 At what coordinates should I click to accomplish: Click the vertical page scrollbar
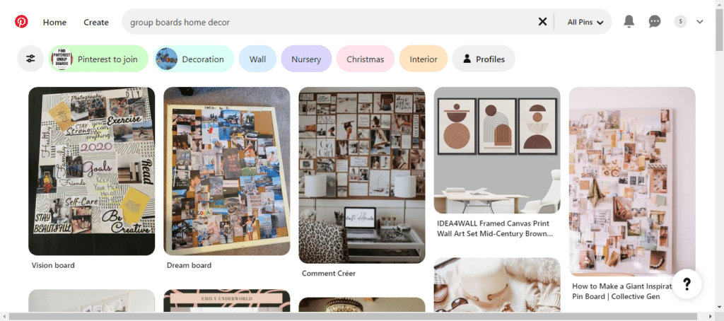coord(719,157)
